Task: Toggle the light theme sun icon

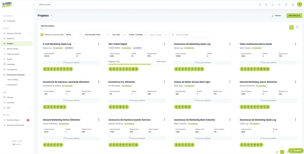Action: pyautogui.click(x=279, y=5)
